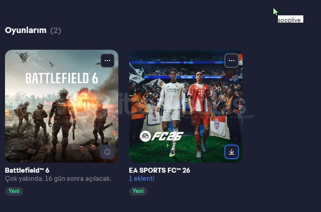321x212 pixels.
Task: Open the '1 eklenti' add-on link
Action: tap(141, 179)
